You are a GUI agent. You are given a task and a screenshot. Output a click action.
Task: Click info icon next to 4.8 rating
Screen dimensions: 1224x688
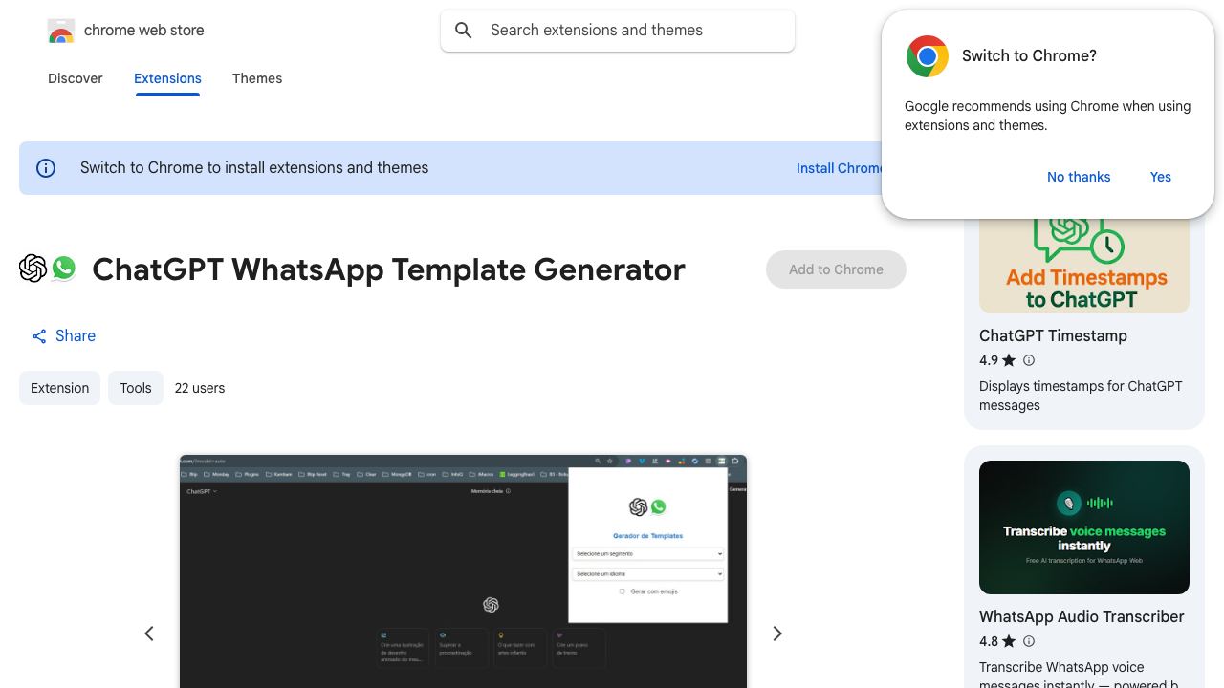[x=1029, y=641]
